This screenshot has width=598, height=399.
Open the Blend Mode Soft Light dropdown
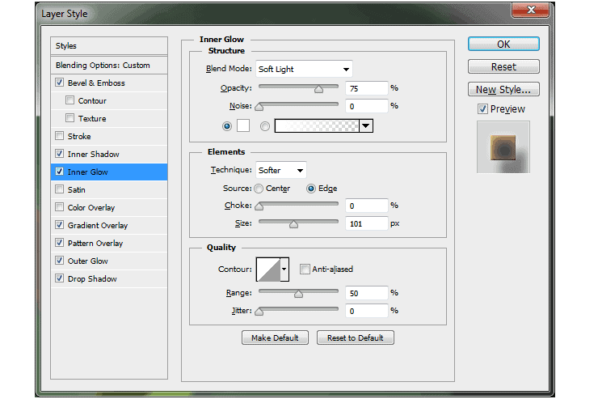click(304, 69)
